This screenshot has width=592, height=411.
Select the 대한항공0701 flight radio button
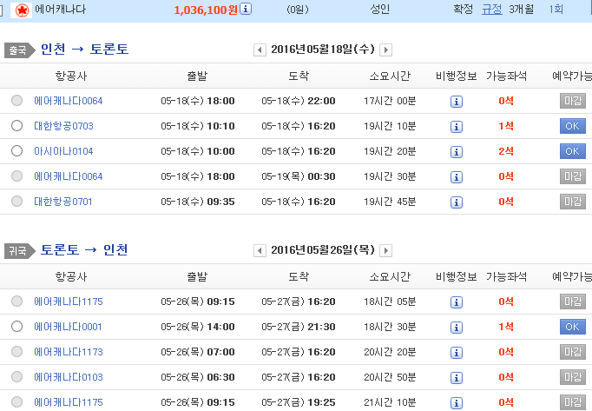[17, 201]
